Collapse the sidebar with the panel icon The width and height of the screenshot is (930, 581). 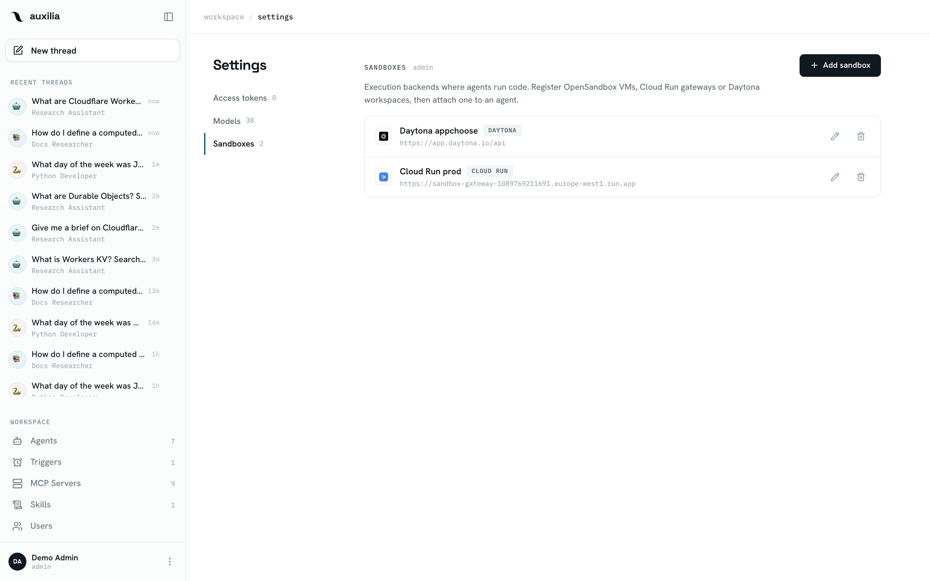pos(168,16)
